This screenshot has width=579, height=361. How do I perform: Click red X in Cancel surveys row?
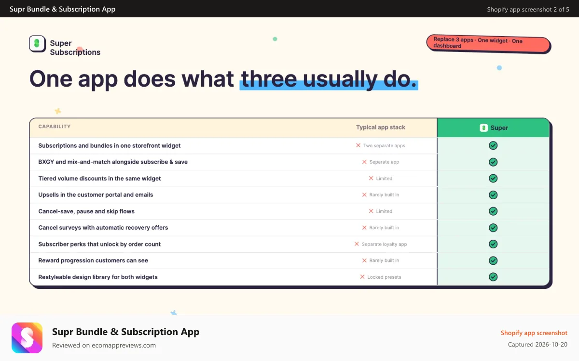(x=364, y=228)
